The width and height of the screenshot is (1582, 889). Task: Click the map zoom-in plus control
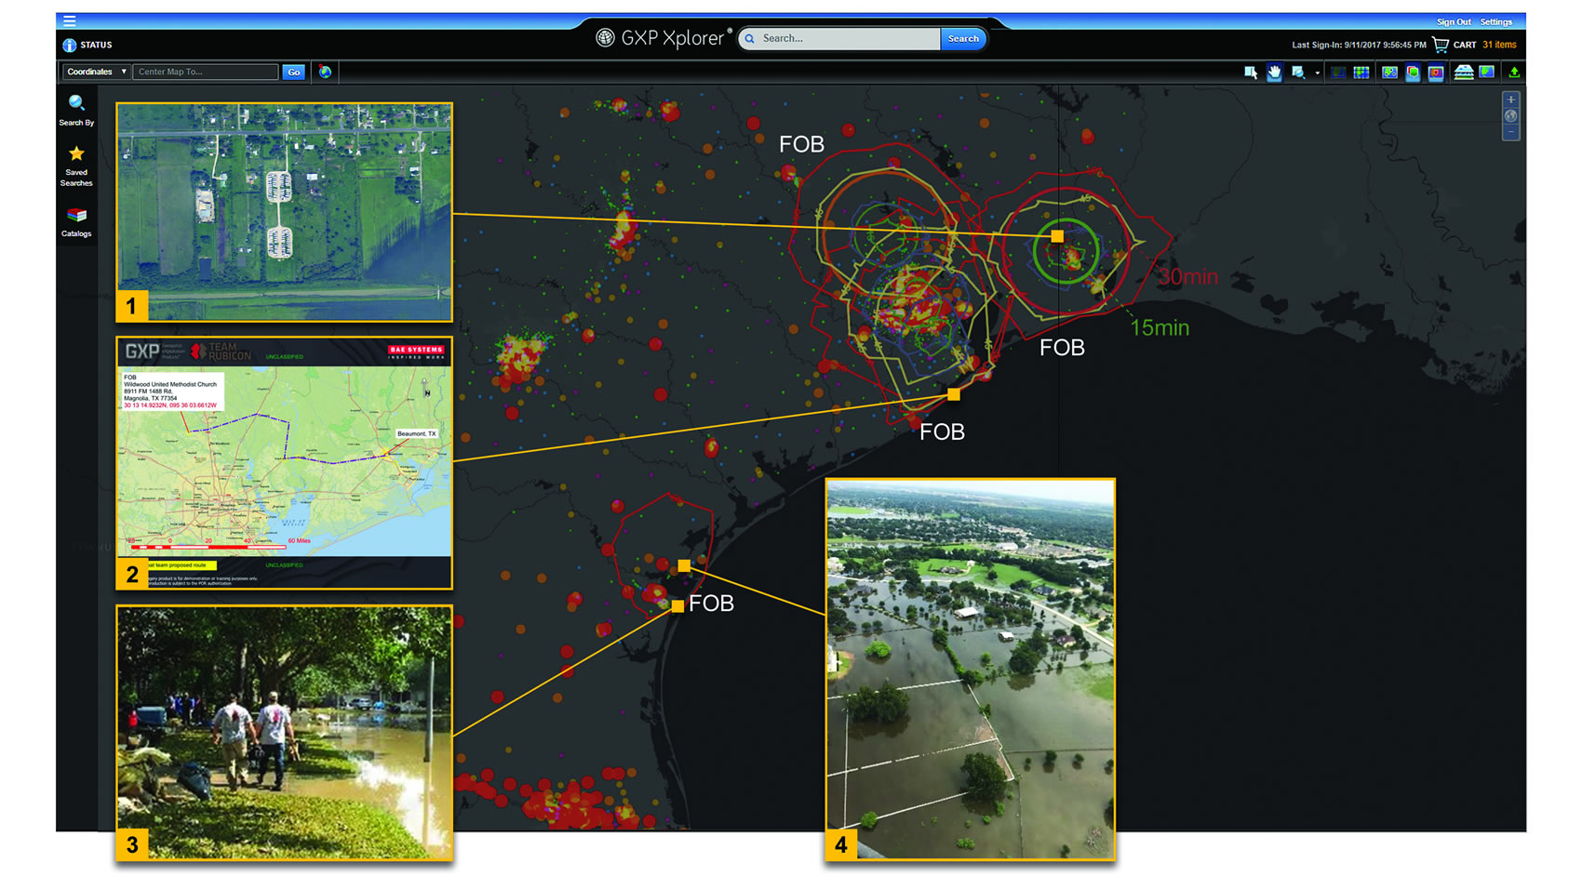pyautogui.click(x=1511, y=98)
